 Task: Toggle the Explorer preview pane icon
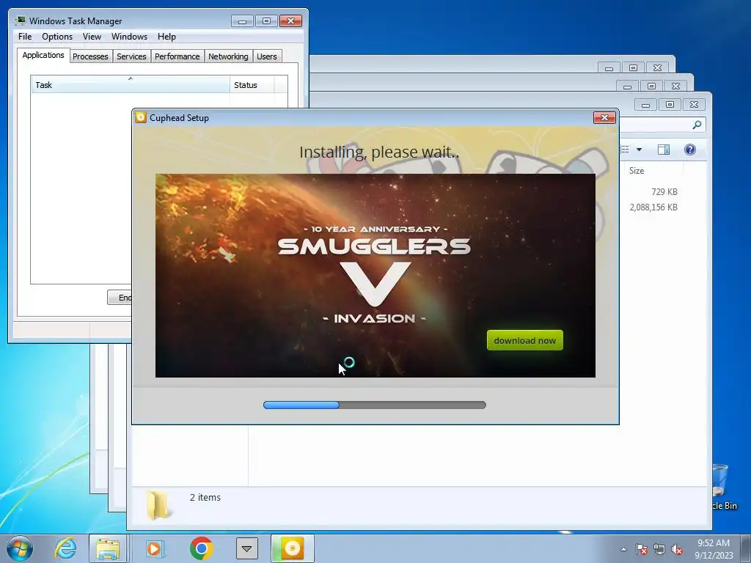pyautogui.click(x=663, y=150)
